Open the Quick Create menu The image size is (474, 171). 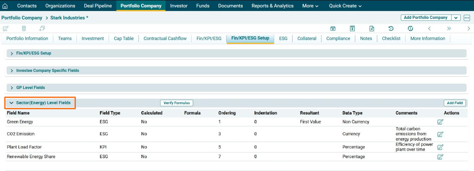[x=345, y=6]
